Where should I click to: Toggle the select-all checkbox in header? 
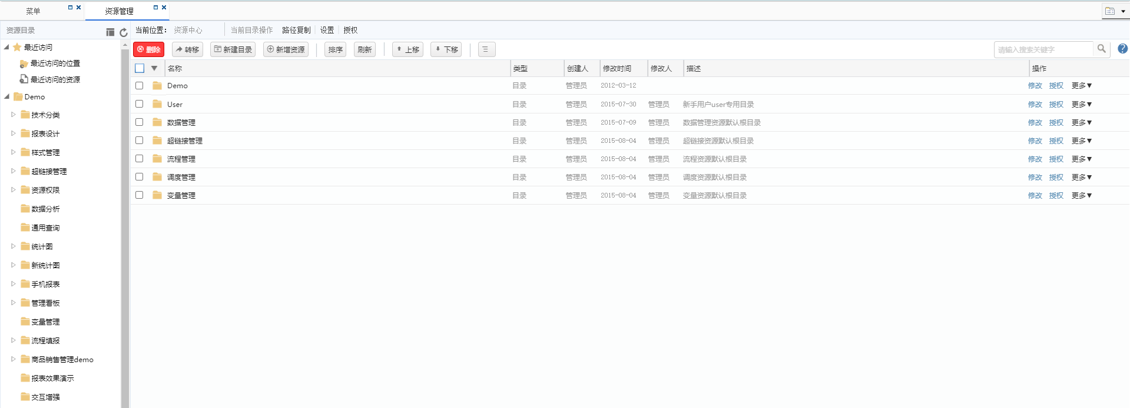point(140,68)
